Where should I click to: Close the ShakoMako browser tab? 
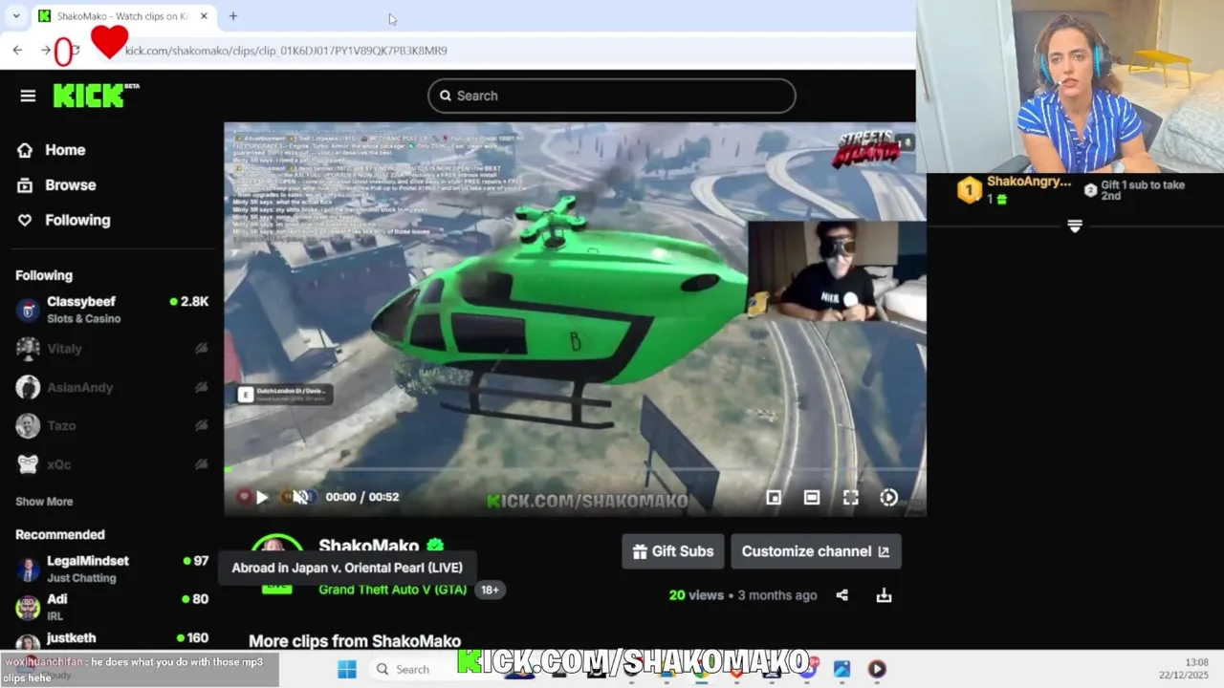coord(204,16)
